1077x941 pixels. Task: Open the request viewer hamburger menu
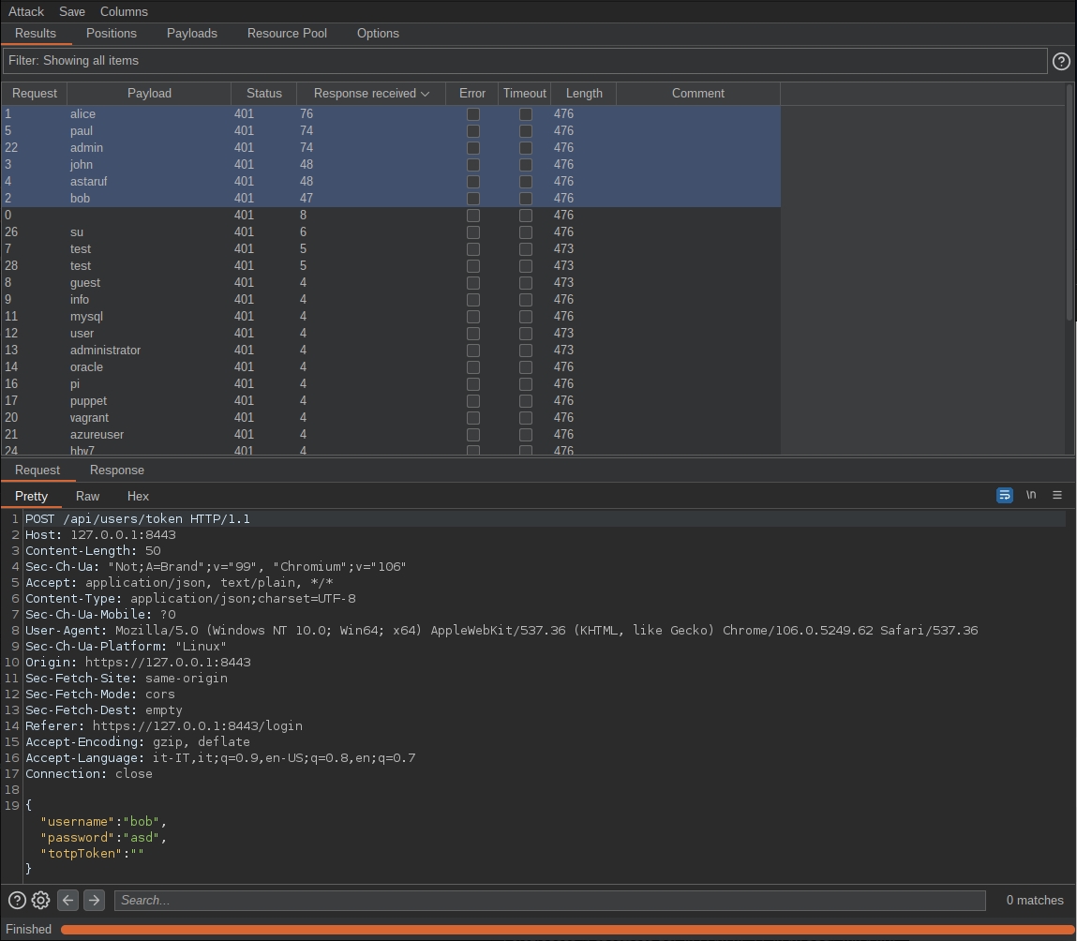(1057, 495)
